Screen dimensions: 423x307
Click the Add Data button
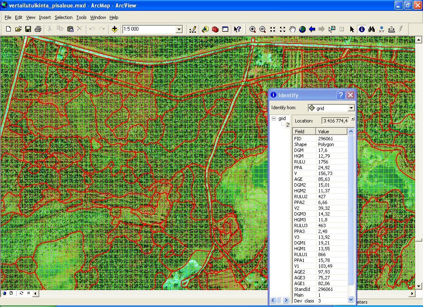click(114, 29)
